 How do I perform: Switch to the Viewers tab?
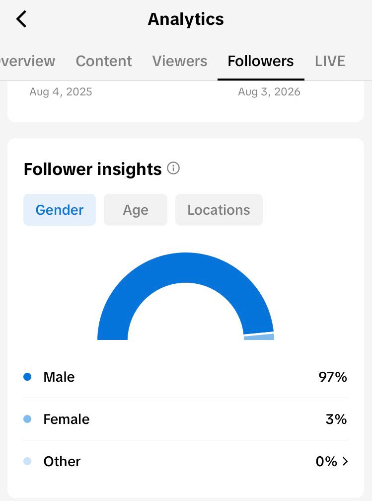[179, 61]
